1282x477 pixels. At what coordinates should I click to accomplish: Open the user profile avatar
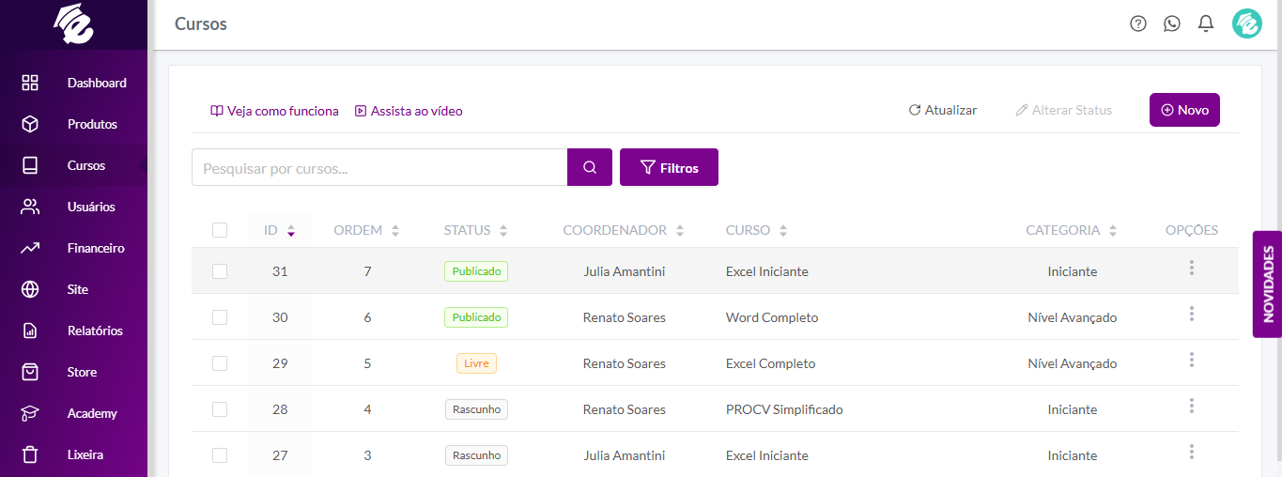pos(1247,23)
